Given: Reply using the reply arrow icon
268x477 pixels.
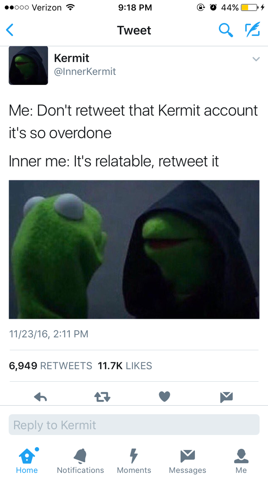Looking at the screenshot, I should pyautogui.click(x=40, y=397).
